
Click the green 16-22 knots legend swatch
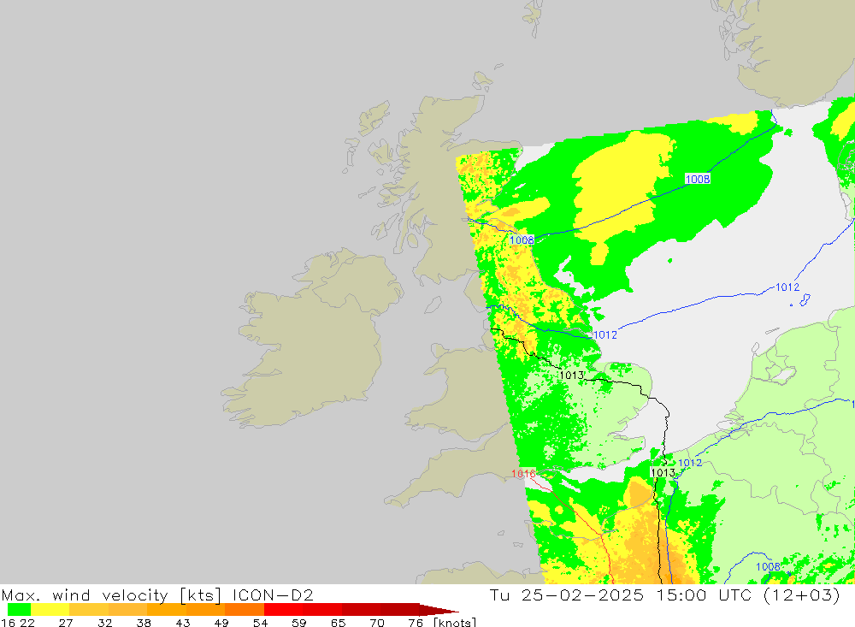pyautogui.click(x=19, y=610)
